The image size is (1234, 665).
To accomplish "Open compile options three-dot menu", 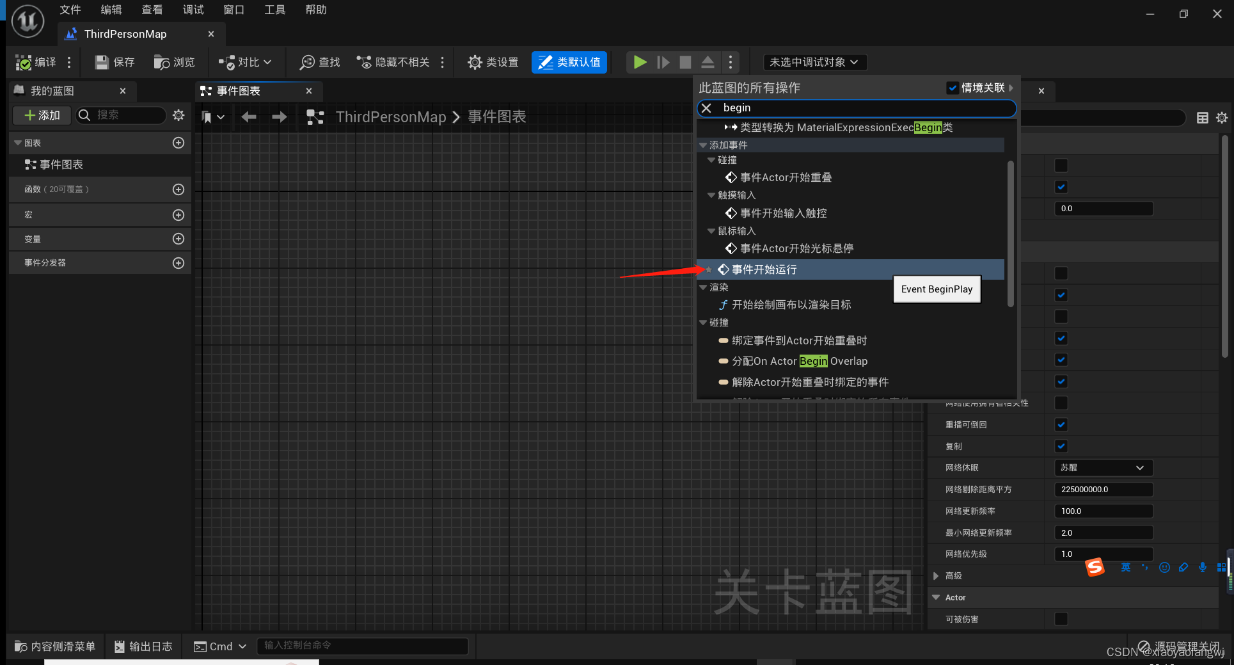I will (x=69, y=62).
